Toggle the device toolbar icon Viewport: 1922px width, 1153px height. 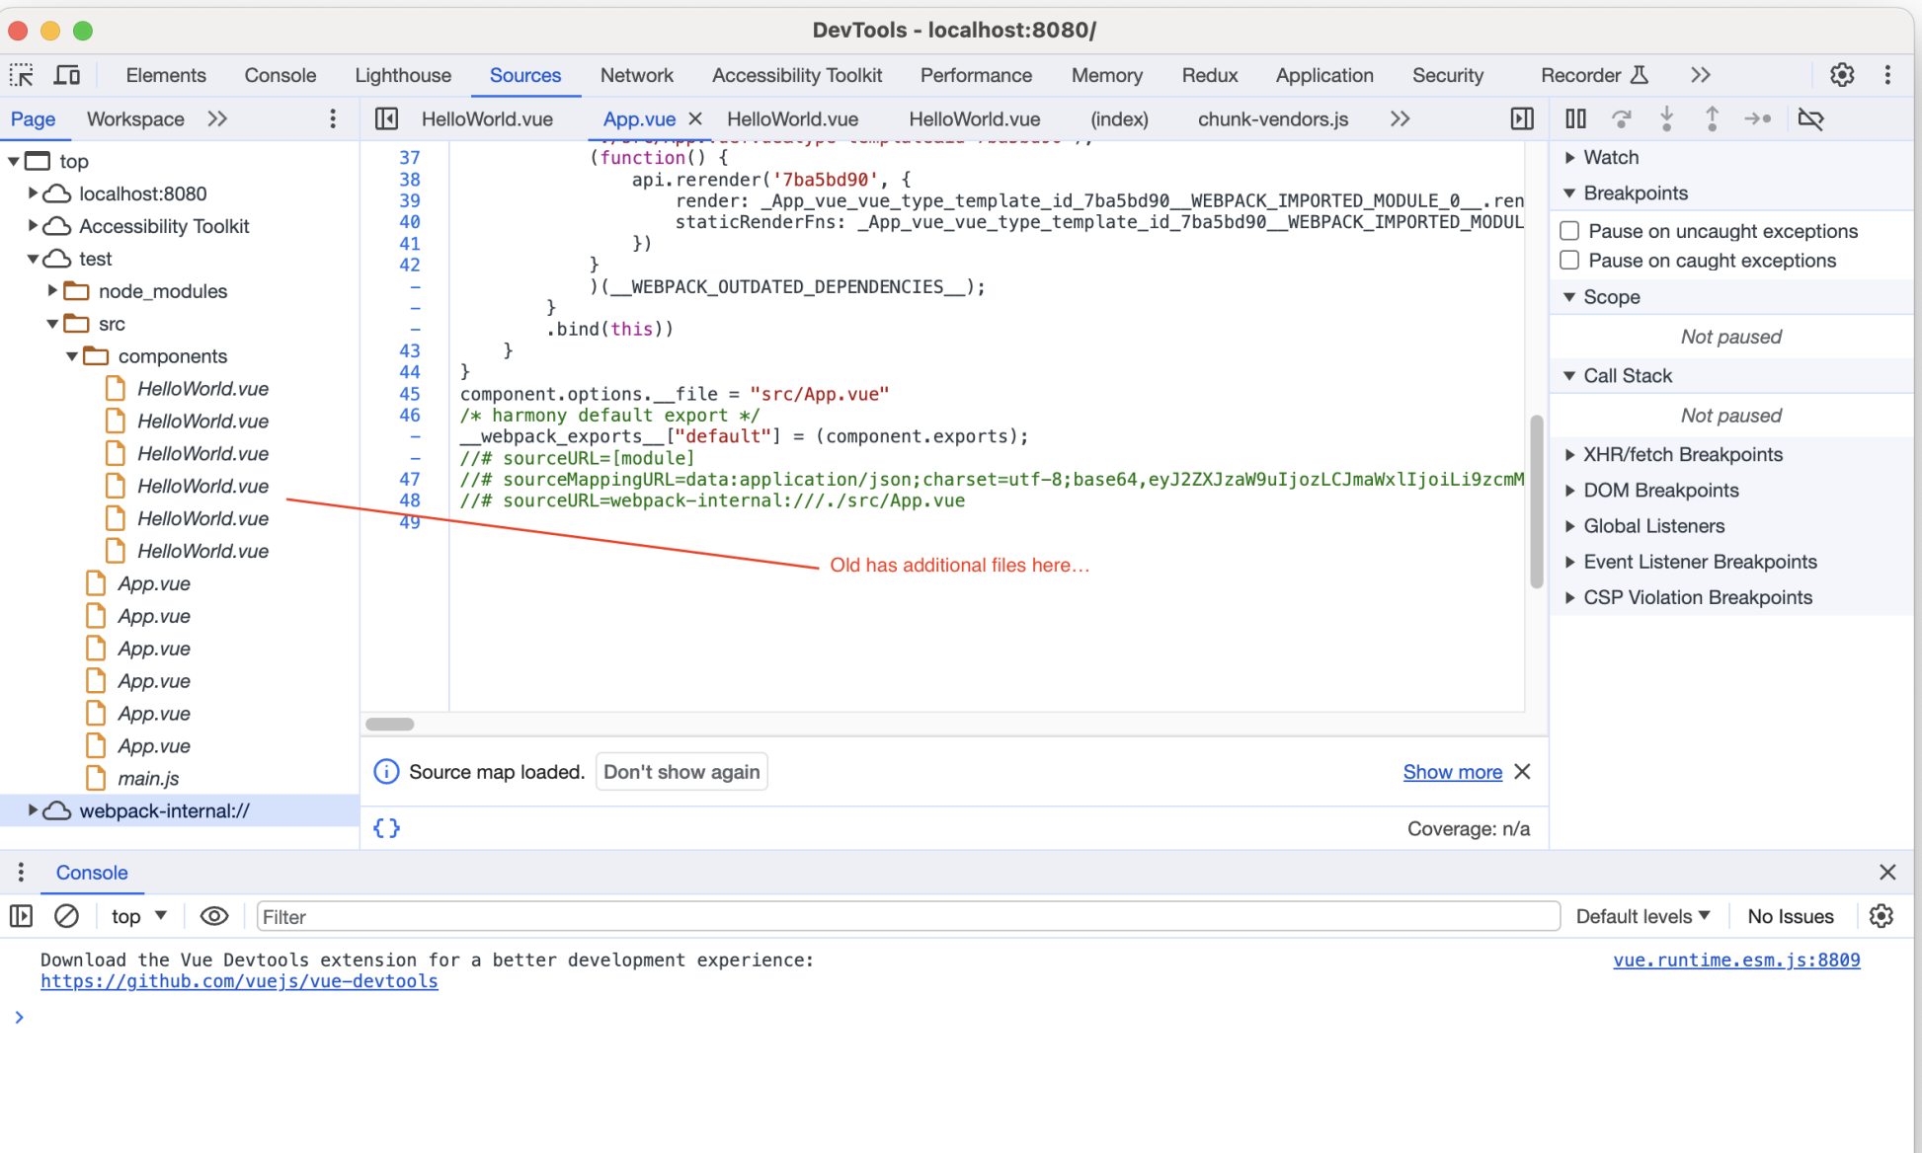coord(67,75)
